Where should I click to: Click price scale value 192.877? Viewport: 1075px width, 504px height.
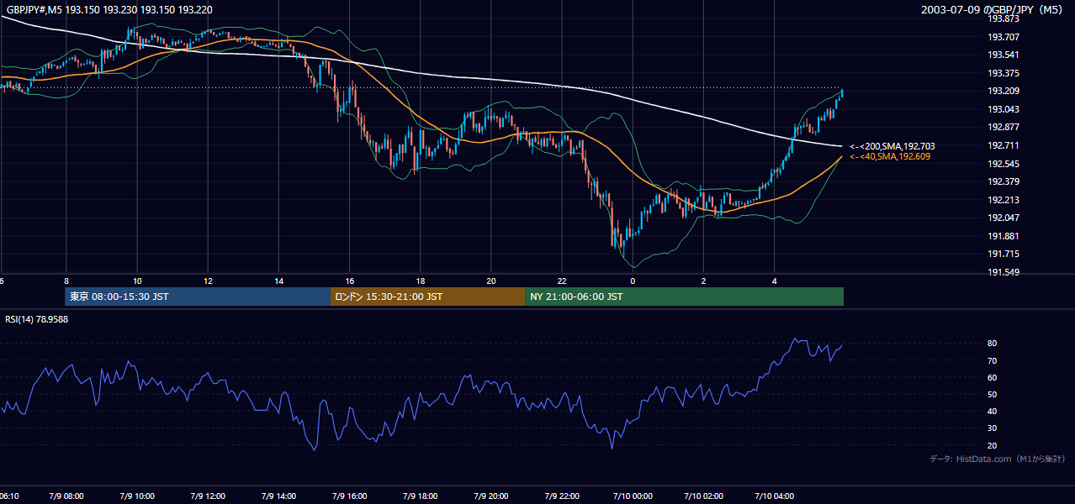pyautogui.click(x=1004, y=128)
